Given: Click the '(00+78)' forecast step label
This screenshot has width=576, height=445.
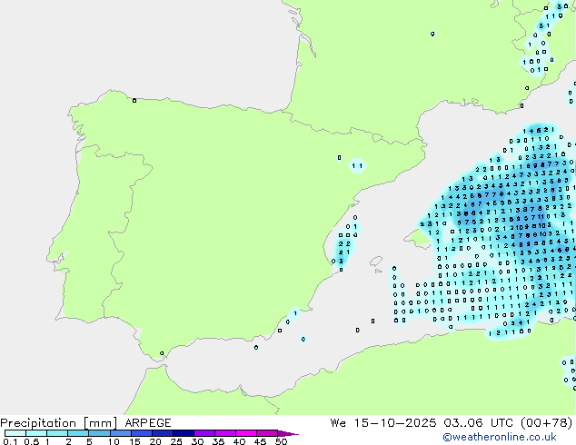Looking at the screenshot, I should pos(545,423).
